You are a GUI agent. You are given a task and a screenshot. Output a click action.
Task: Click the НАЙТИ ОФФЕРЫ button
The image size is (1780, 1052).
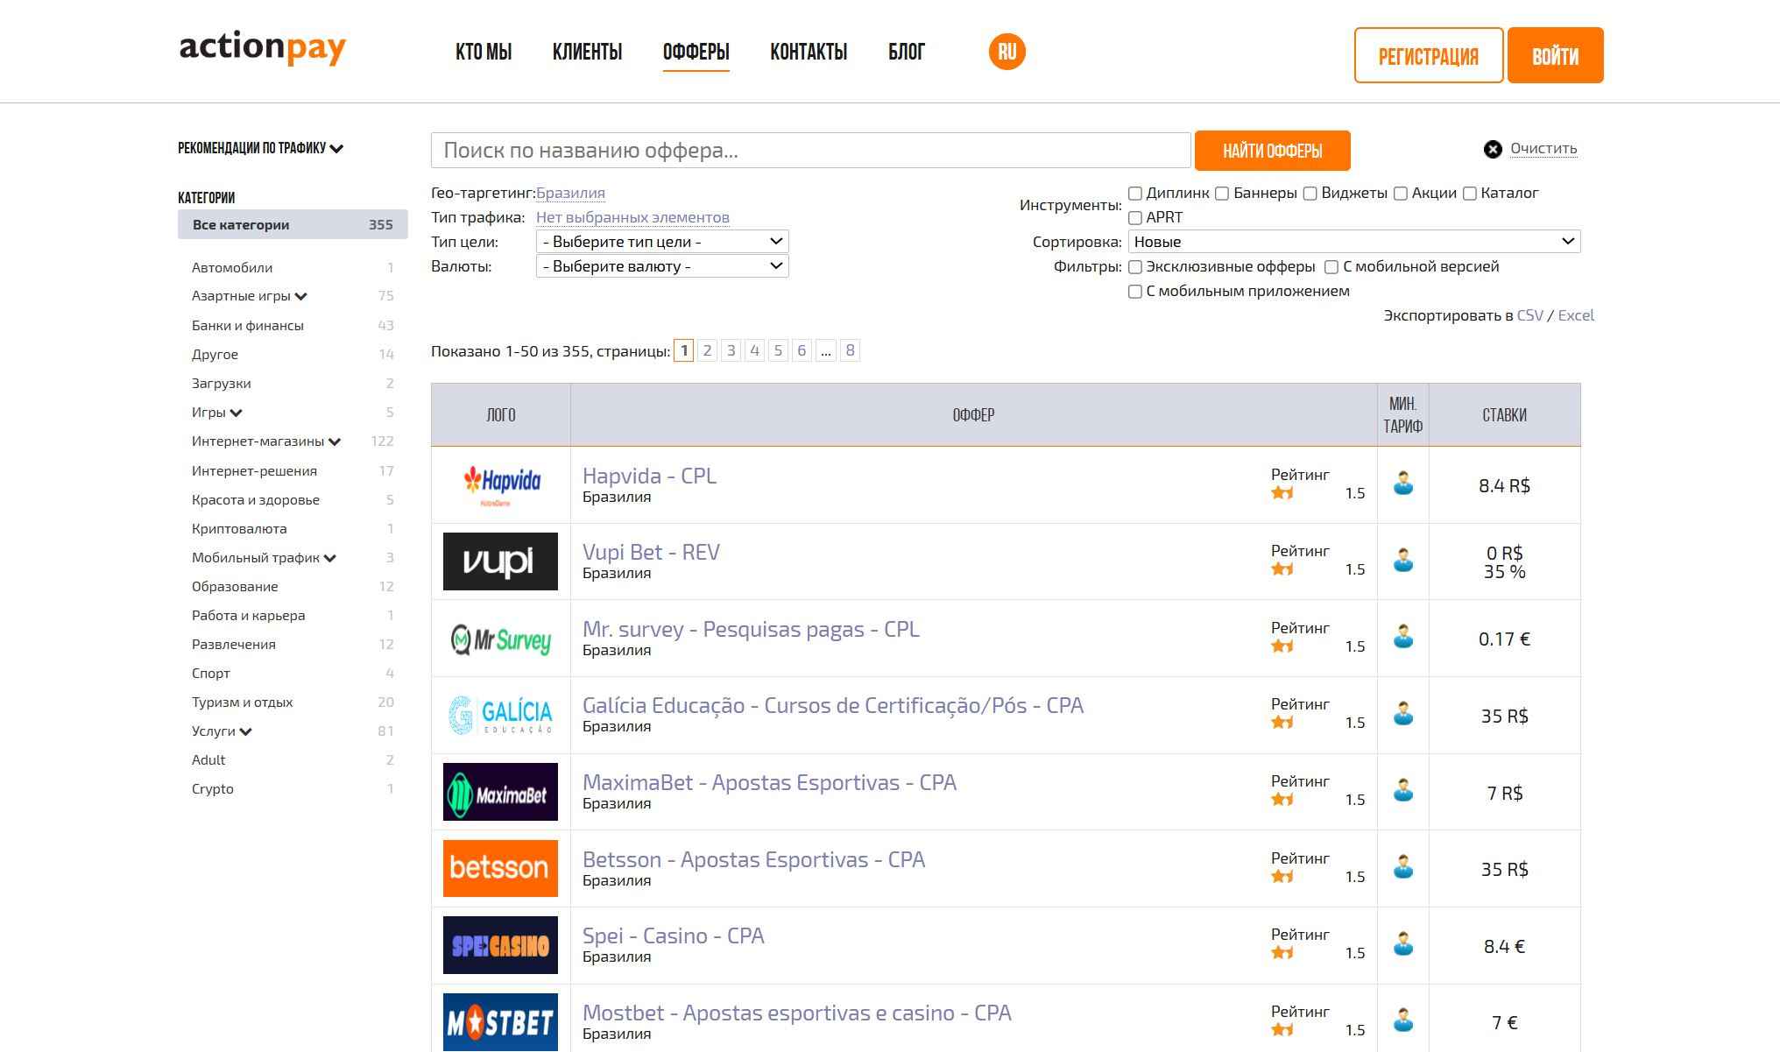[x=1273, y=151]
